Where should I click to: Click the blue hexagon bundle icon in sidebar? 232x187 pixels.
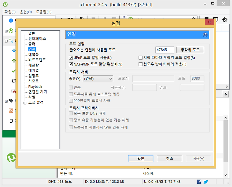pos(11,20)
